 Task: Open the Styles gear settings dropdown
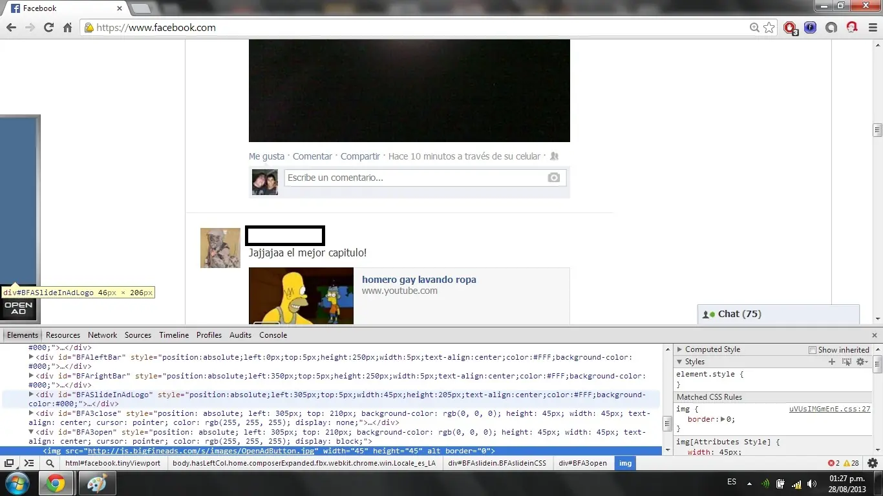(862, 362)
